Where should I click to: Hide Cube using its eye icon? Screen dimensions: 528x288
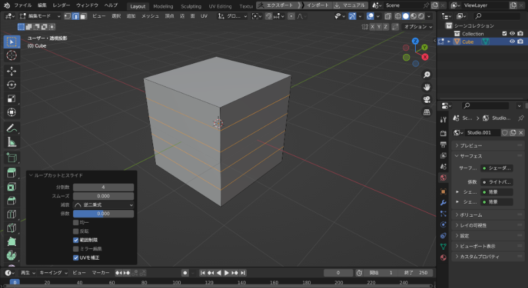511,42
